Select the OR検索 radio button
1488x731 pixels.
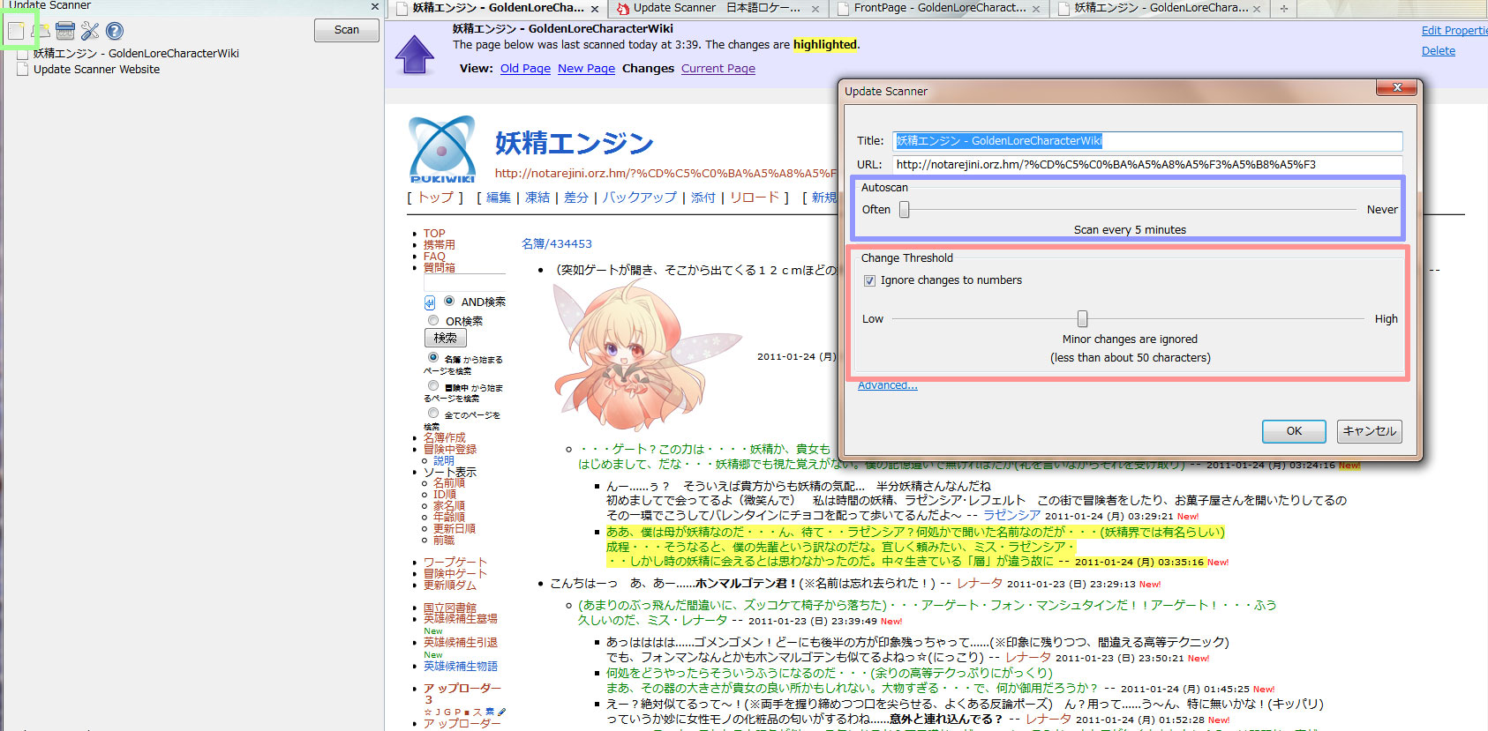[433, 320]
